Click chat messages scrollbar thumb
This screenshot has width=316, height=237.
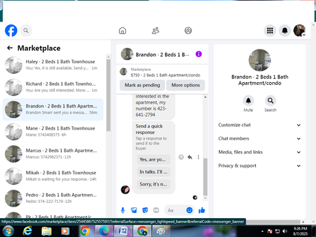coord(205,177)
